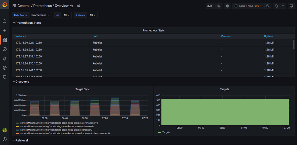Open the Server Admin shield icon
This screenshot has width=297, height=145.
(x=5, y=77)
